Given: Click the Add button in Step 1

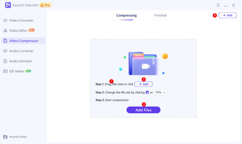Looking at the screenshot, I should pyautogui.click(x=143, y=84).
